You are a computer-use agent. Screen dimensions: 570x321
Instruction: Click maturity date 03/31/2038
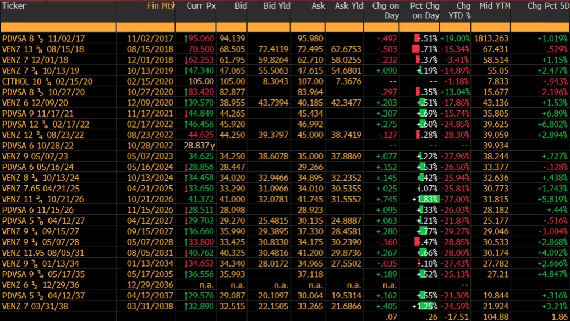[x=151, y=307]
